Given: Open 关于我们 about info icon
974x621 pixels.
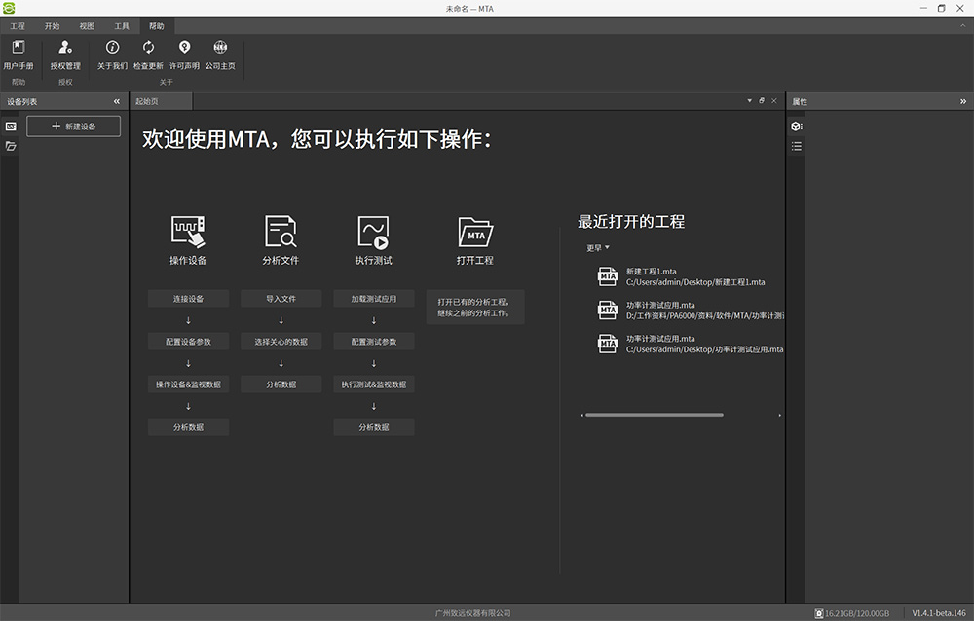Looking at the screenshot, I should [x=112, y=48].
